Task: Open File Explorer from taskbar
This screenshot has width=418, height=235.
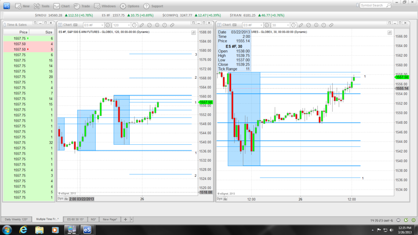Action: (39, 230)
